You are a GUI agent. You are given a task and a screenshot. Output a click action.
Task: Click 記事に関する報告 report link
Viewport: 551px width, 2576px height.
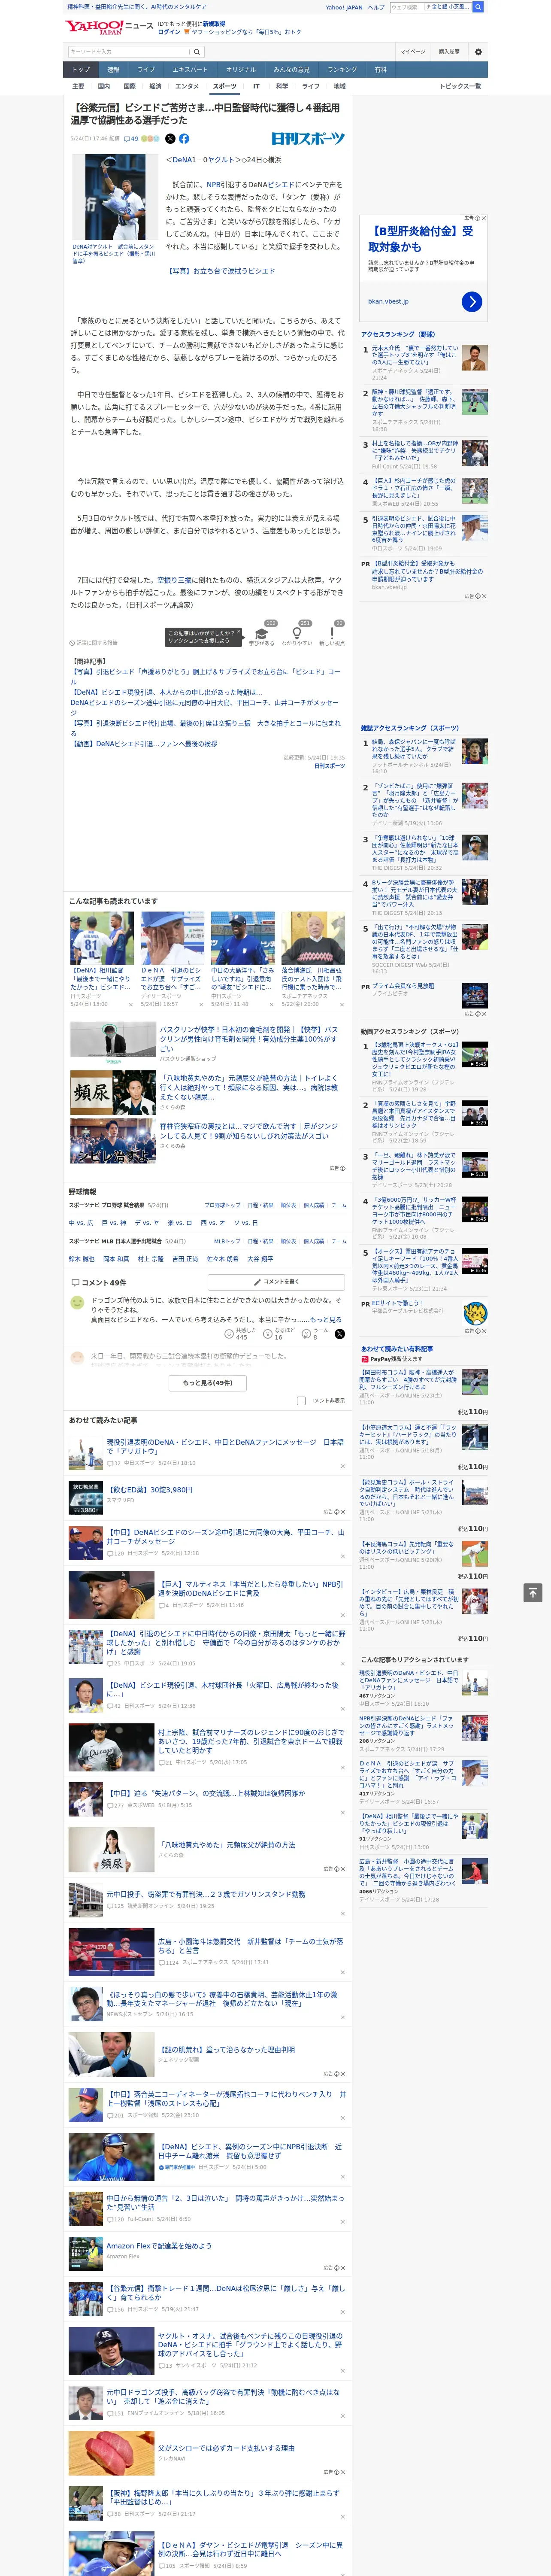coord(94,643)
